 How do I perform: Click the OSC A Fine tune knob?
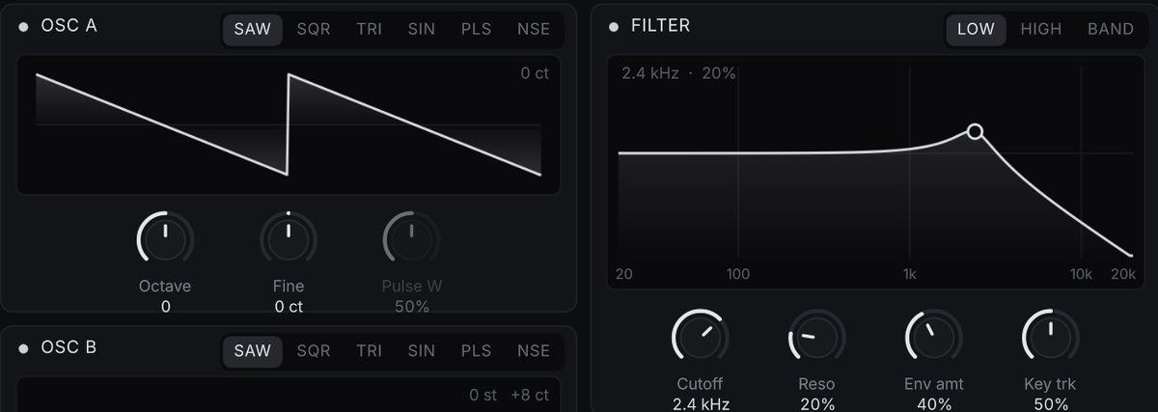tap(289, 238)
